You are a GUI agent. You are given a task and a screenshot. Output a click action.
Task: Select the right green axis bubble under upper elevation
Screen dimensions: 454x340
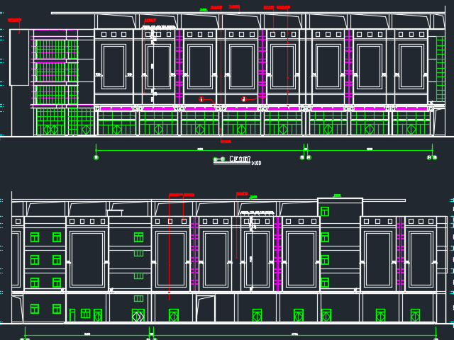coord(432,157)
